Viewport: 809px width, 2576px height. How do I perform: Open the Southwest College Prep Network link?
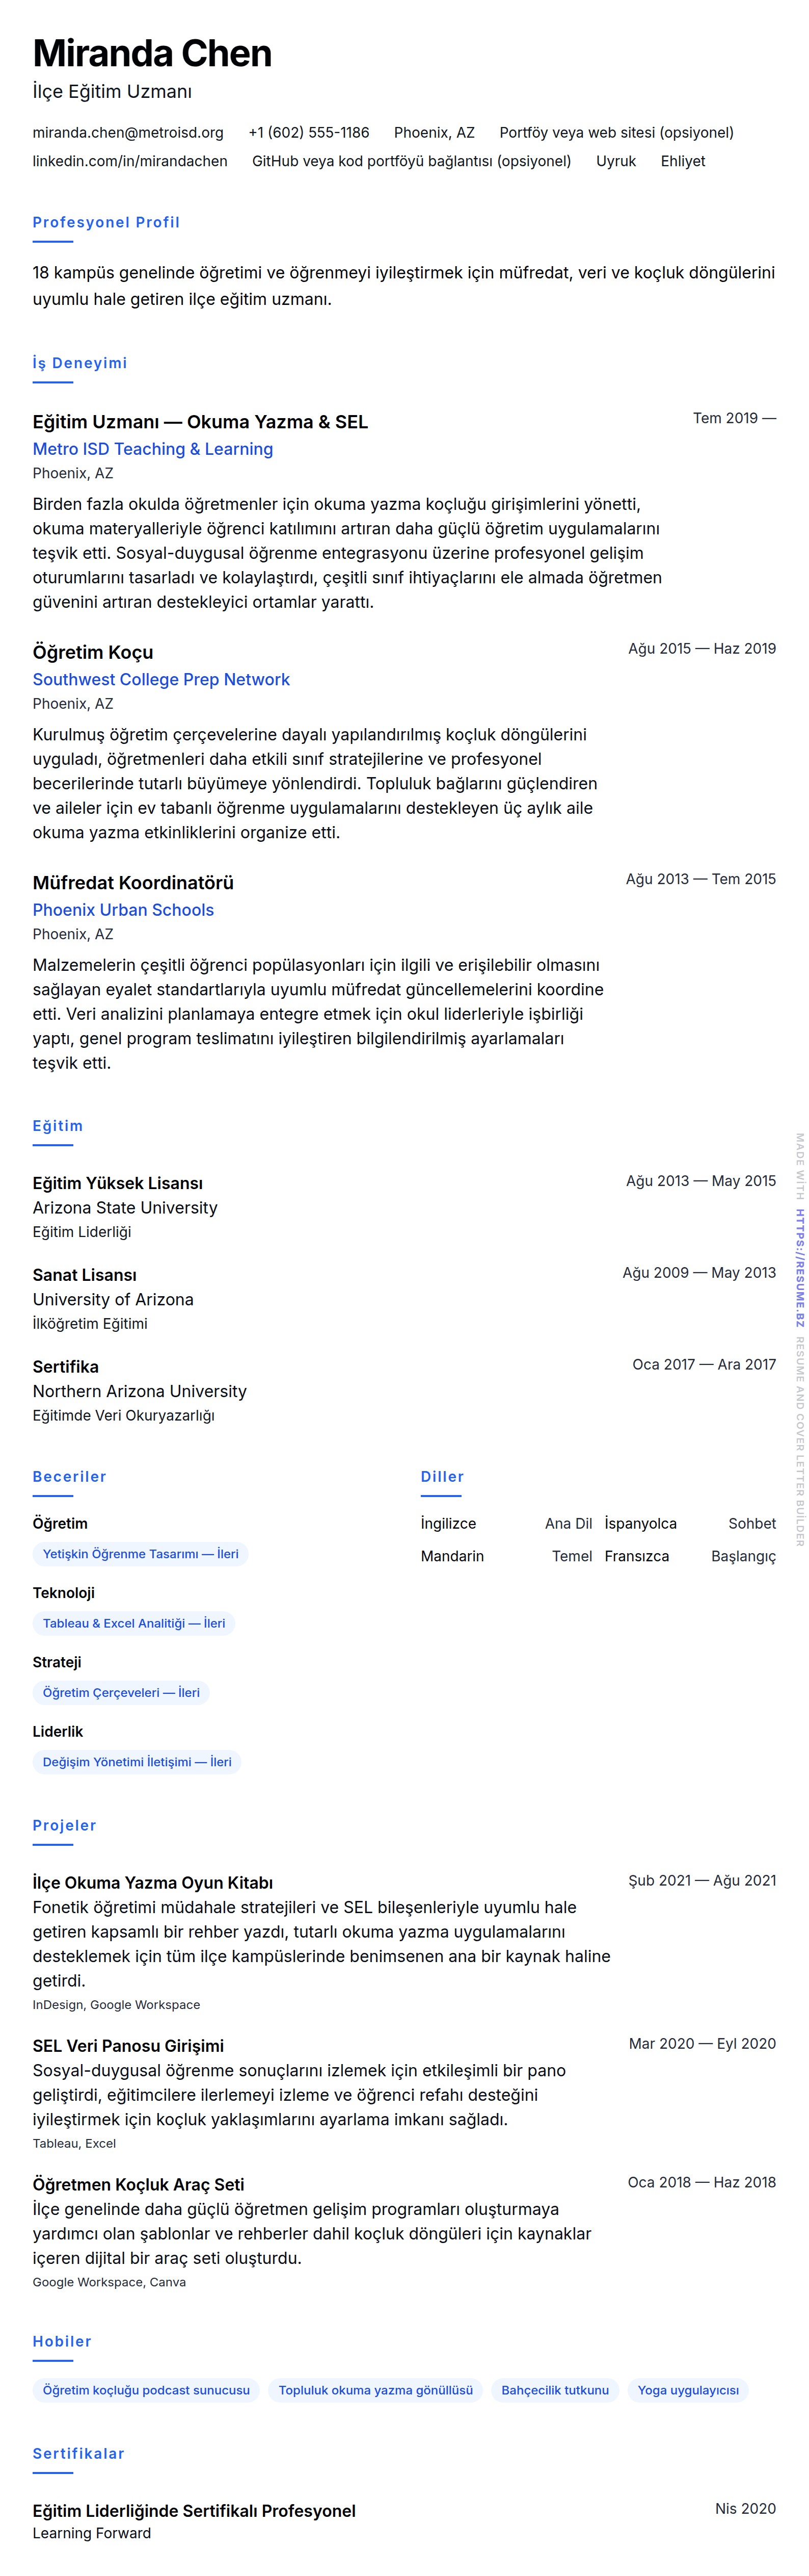[161, 679]
